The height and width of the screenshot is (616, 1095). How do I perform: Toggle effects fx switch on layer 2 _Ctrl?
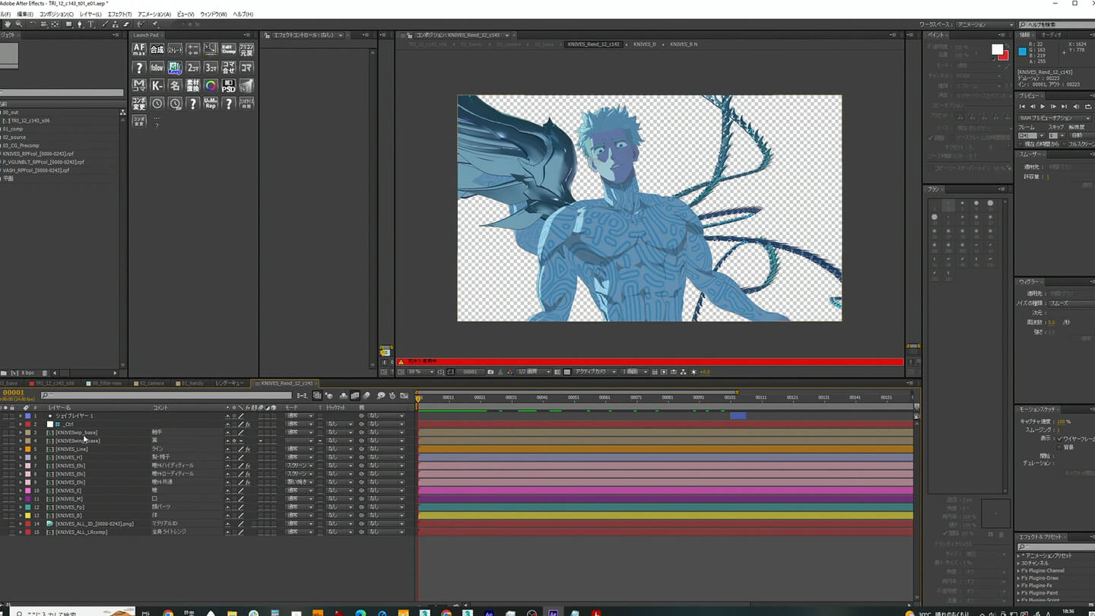tap(247, 424)
